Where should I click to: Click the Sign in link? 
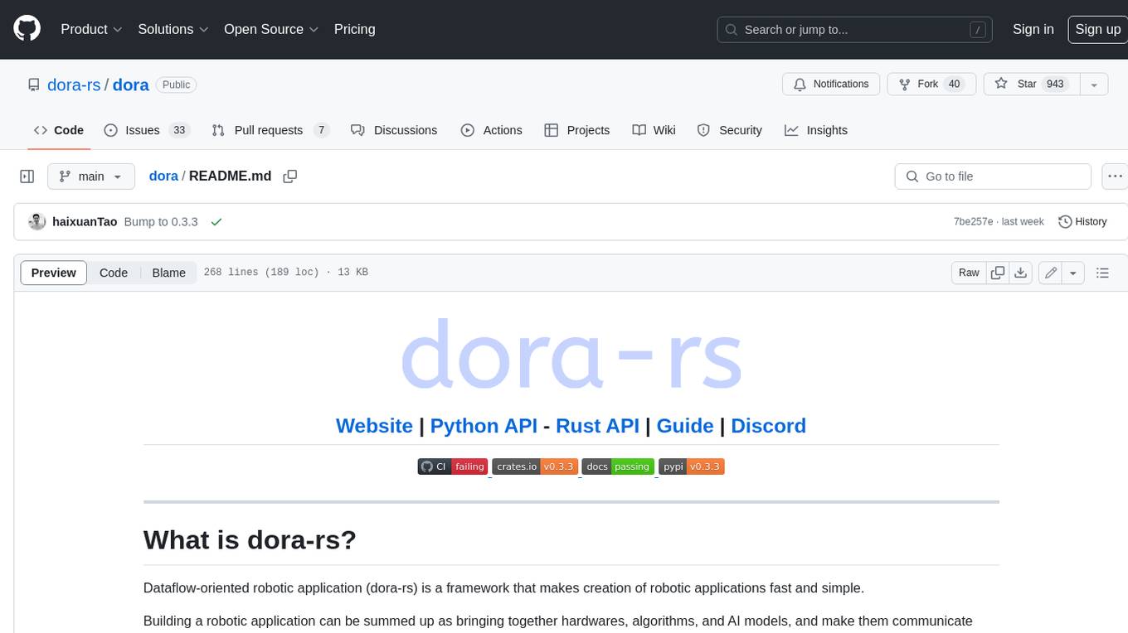1033,29
